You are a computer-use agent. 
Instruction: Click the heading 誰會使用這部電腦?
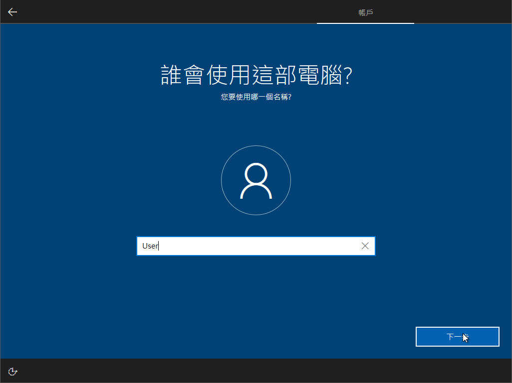coord(256,75)
